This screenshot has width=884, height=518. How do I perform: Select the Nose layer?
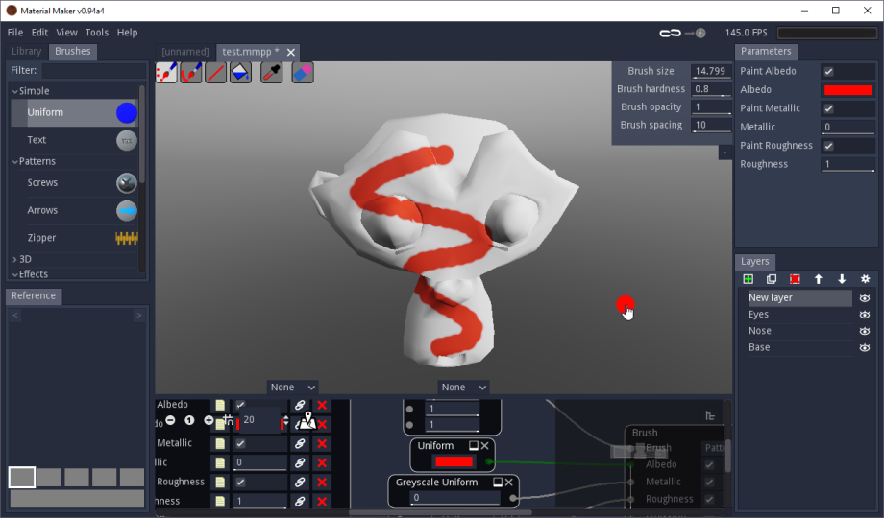760,331
